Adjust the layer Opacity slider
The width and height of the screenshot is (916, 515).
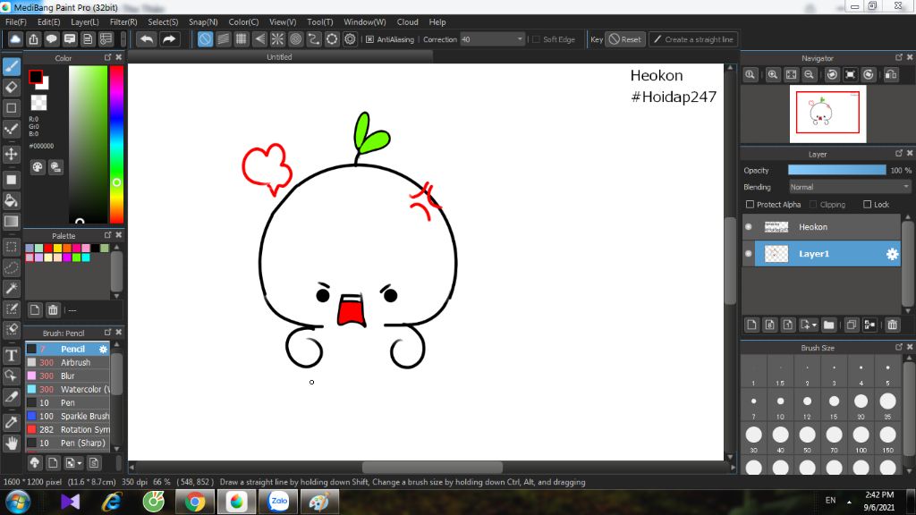(x=837, y=170)
